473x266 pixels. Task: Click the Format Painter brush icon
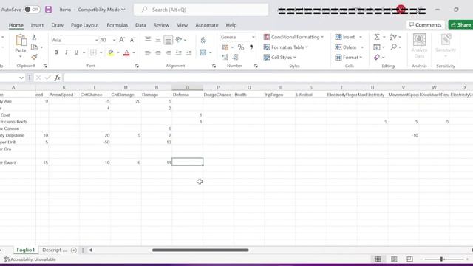35,57
